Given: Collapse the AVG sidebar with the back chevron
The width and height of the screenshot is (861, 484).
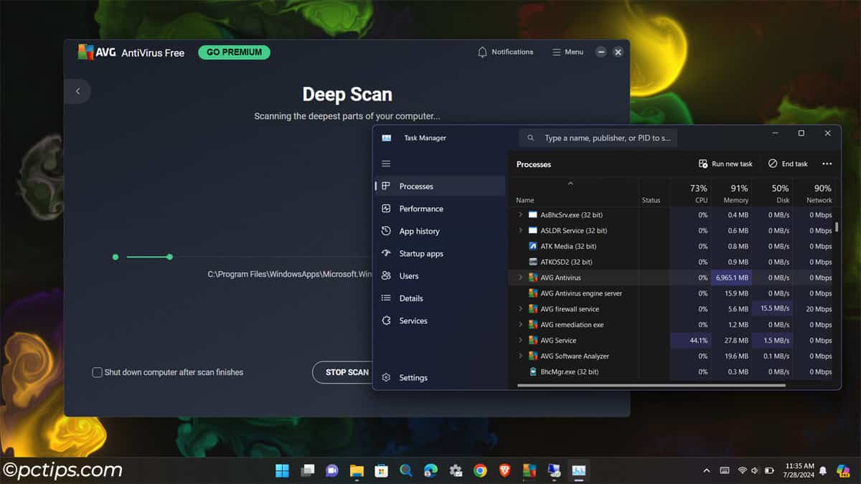Looking at the screenshot, I should pyautogui.click(x=77, y=91).
